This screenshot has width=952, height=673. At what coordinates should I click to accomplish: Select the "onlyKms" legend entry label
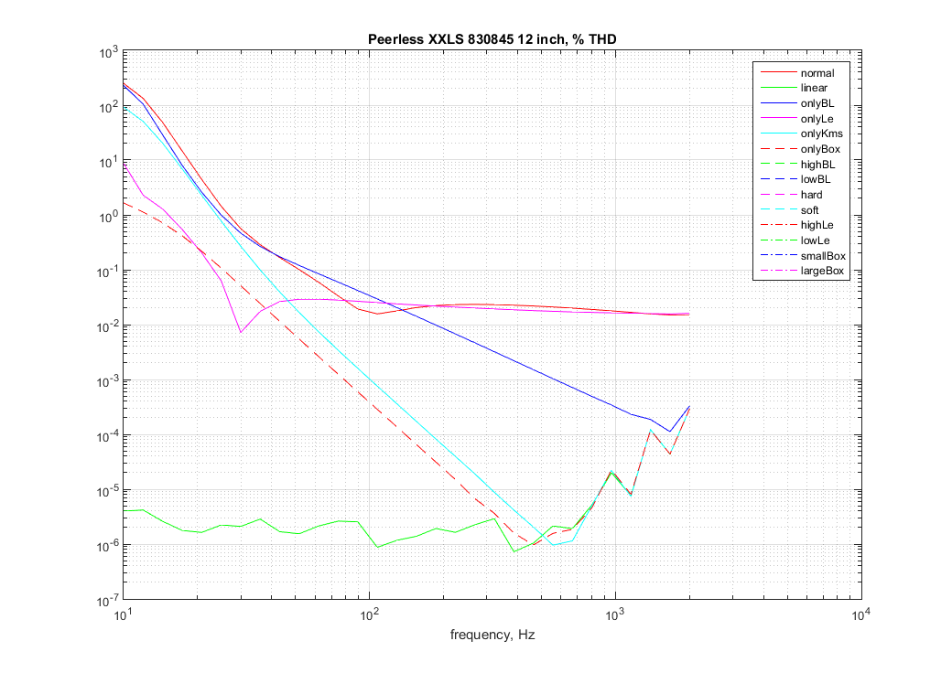point(821,134)
